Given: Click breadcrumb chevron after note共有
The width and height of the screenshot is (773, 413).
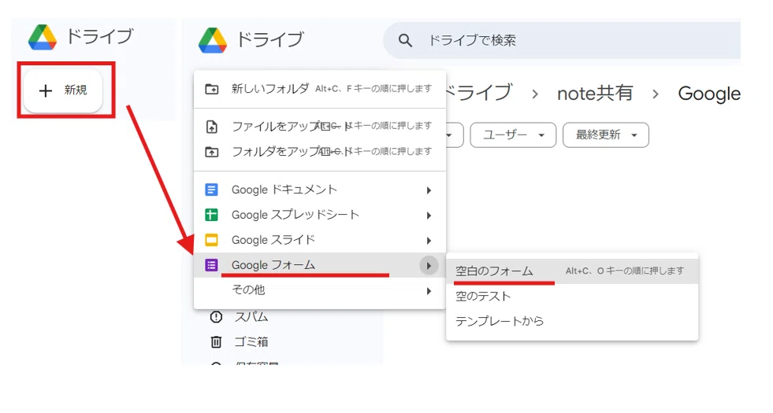Looking at the screenshot, I should (655, 94).
